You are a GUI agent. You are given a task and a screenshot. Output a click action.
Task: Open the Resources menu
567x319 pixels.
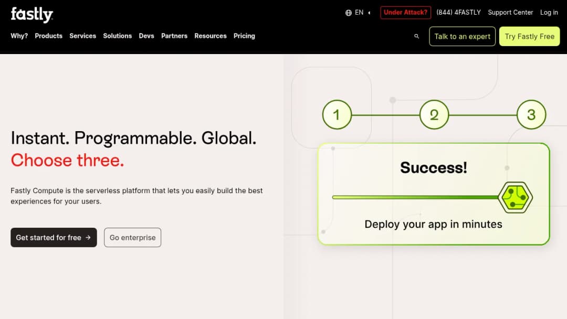pyautogui.click(x=211, y=36)
